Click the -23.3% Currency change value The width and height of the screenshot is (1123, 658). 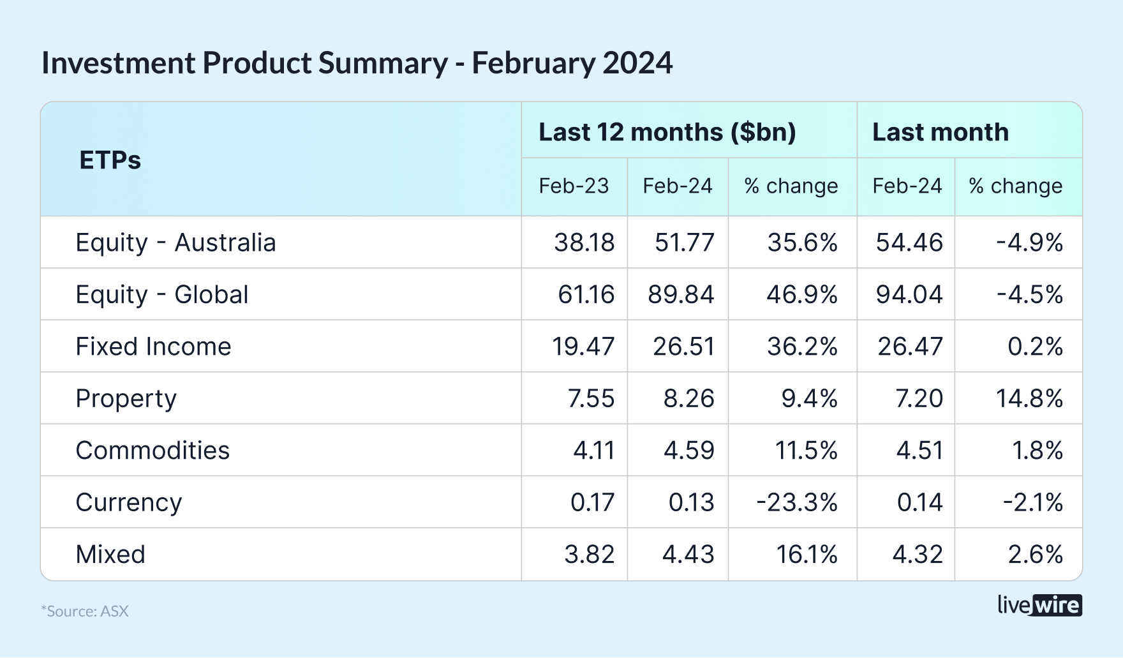(x=796, y=503)
